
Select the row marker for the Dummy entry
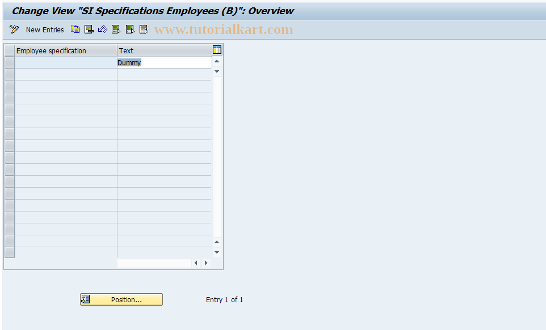10,62
